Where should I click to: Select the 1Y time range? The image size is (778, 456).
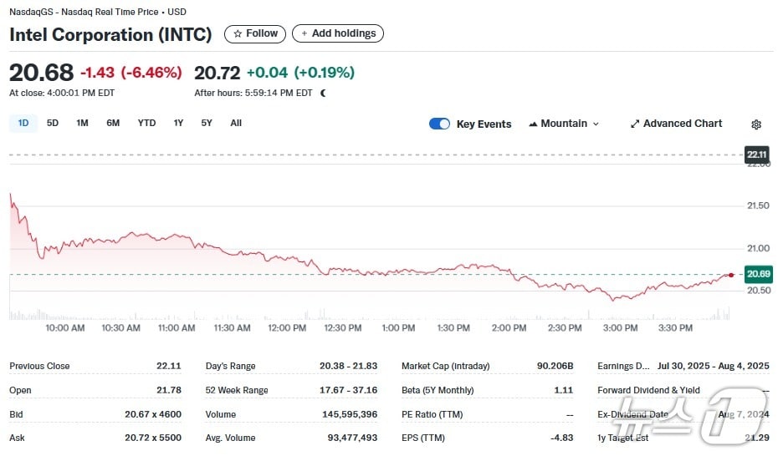coord(178,123)
